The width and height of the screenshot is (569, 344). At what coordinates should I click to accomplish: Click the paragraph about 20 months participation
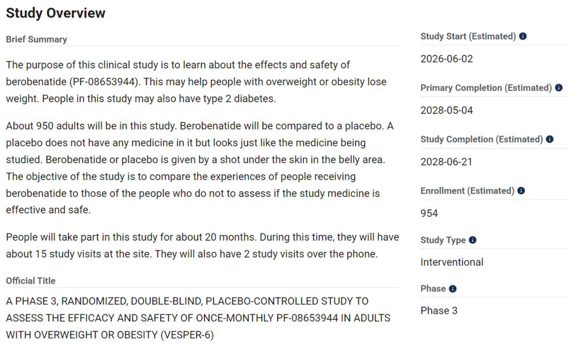click(202, 245)
